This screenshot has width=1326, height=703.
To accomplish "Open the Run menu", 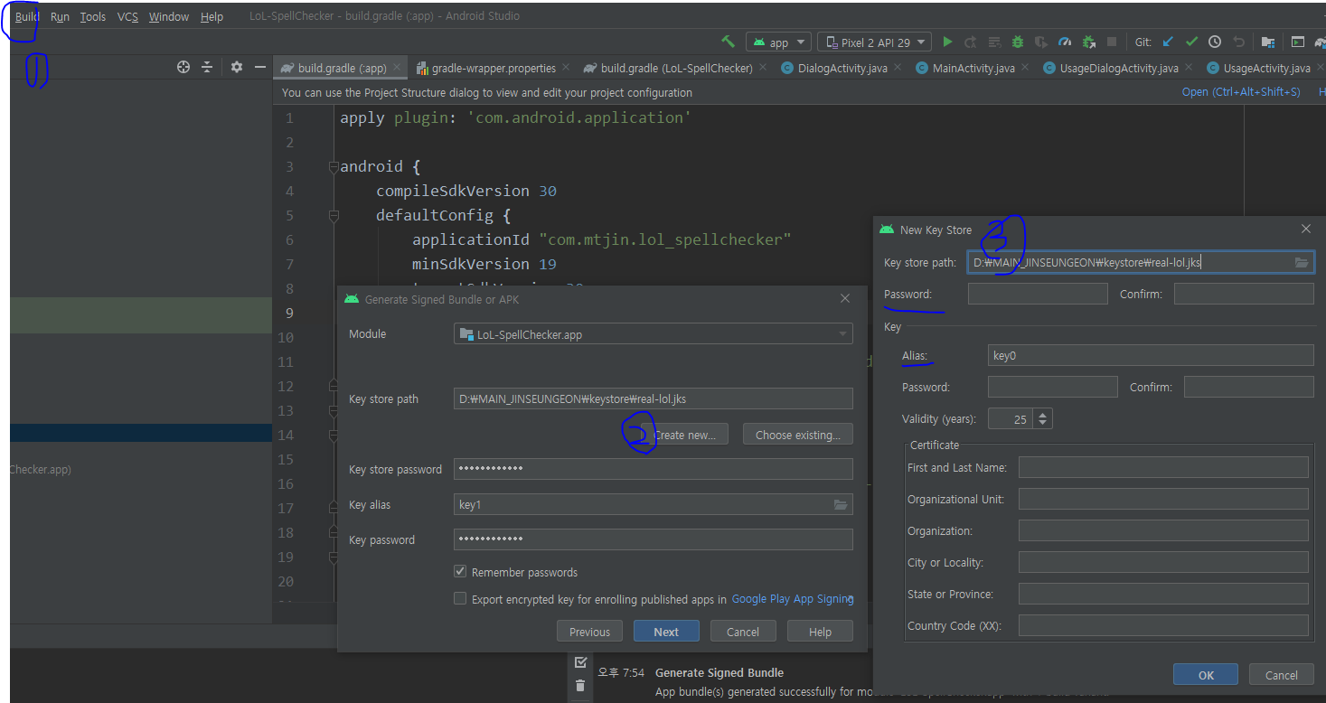I will (x=60, y=16).
